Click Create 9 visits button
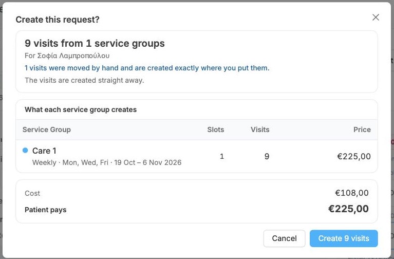 (x=344, y=238)
